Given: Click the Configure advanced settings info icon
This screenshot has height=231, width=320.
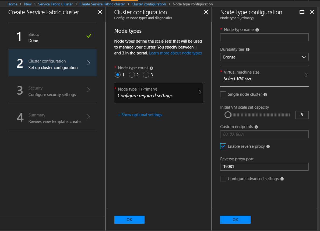Looking at the screenshot, I should pyautogui.click(x=282, y=179).
